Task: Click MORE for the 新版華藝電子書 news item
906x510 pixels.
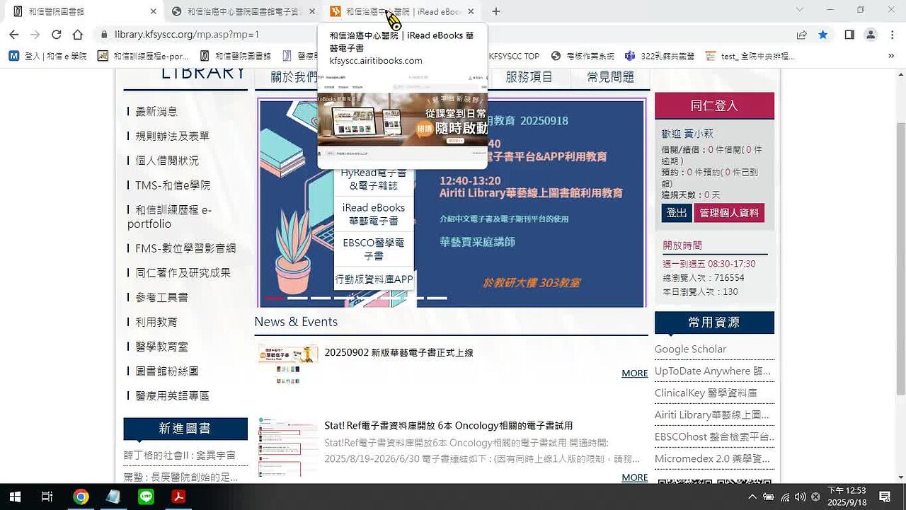Action: 635,373
